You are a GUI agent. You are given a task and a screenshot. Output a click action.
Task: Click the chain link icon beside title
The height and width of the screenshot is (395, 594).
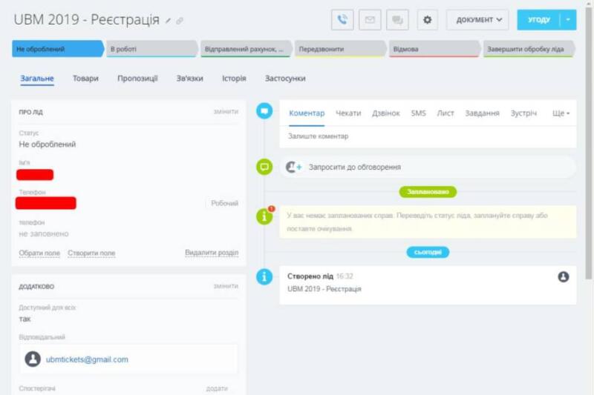[x=180, y=21]
